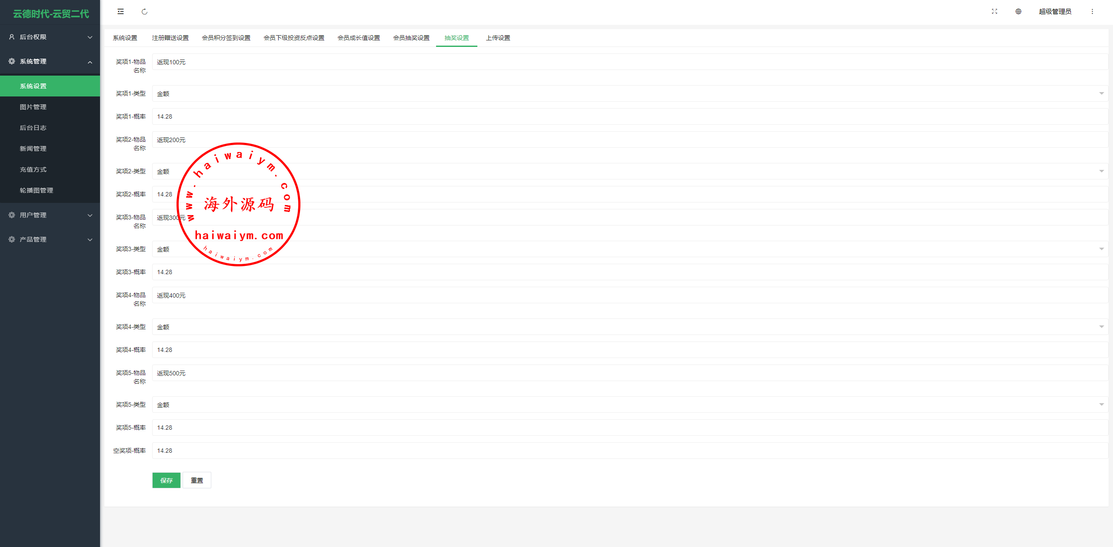Click the sidebar collapse menu icon
Screen dimensions: 1113x547
pos(120,12)
